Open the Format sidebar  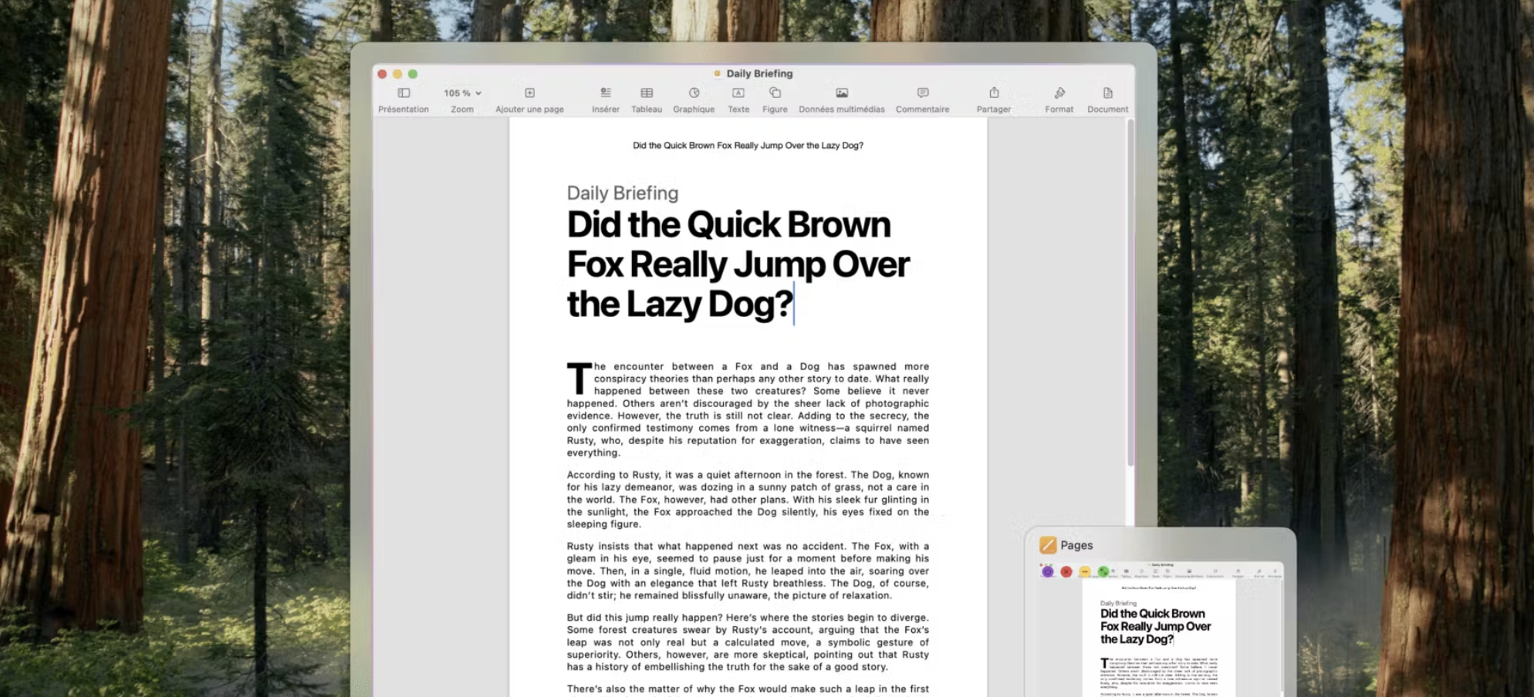click(1059, 99)
